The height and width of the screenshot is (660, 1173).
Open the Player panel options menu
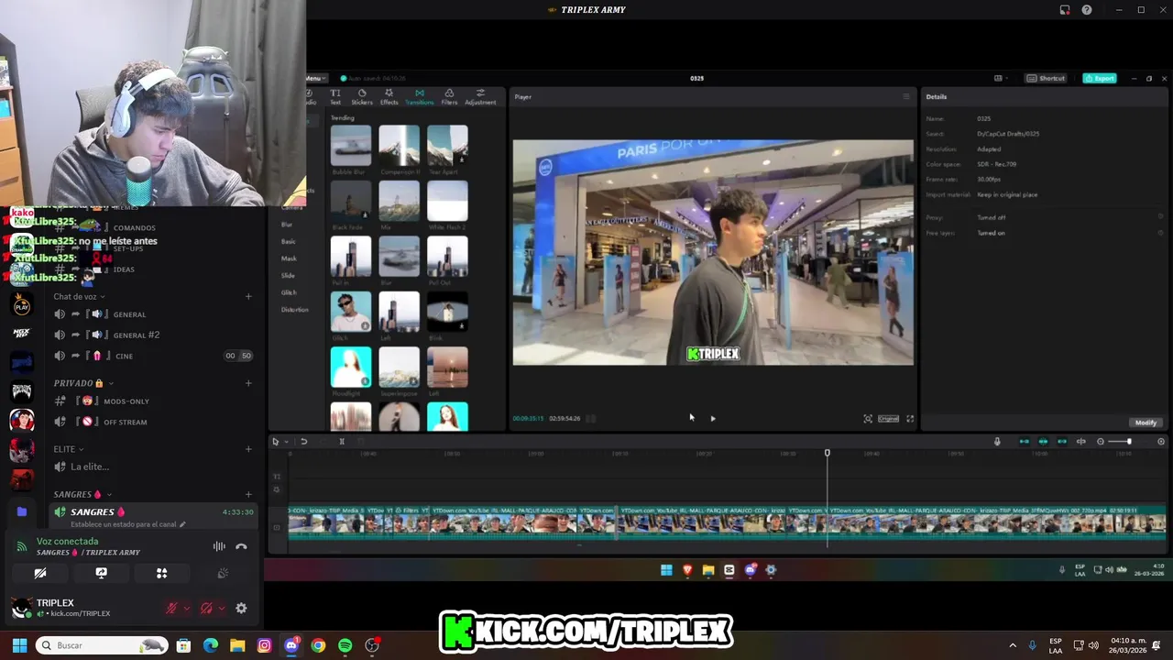point(906,96)
